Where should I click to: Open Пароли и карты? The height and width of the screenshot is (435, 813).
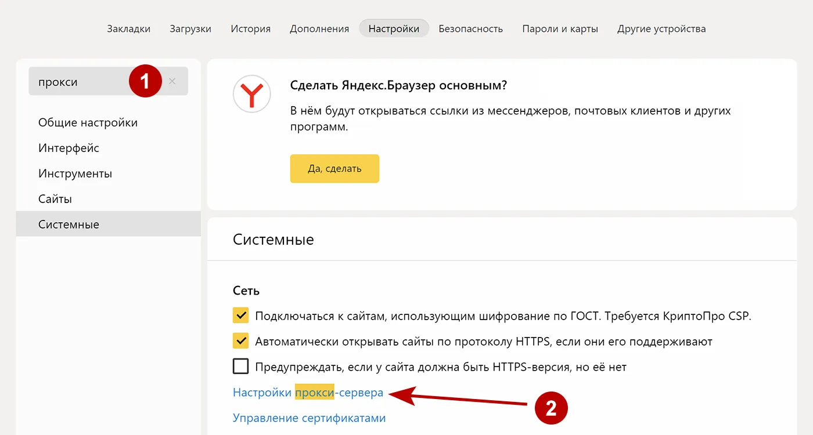coord(559,28)
